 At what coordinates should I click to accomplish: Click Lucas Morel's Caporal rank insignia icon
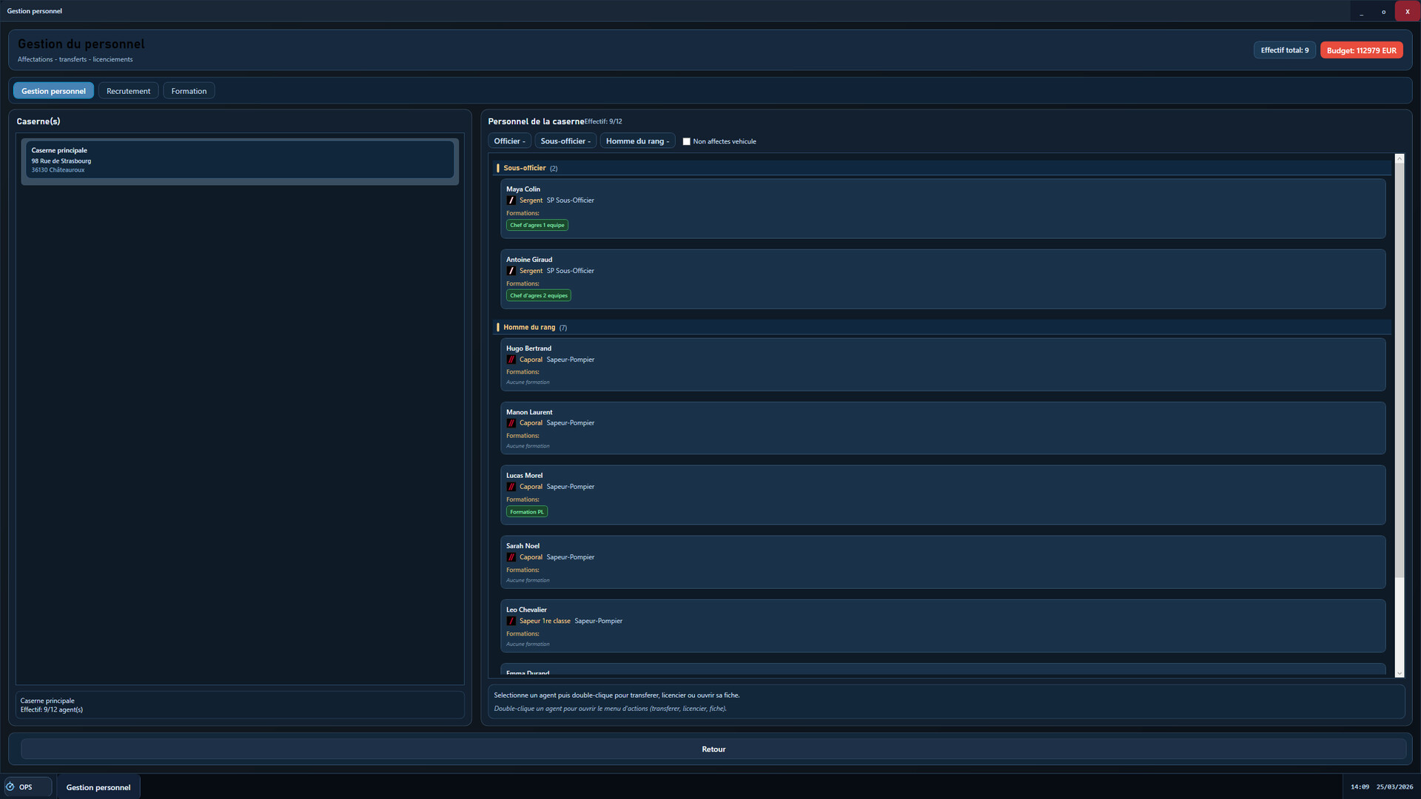pyautogui.click(x=511, y=487)
